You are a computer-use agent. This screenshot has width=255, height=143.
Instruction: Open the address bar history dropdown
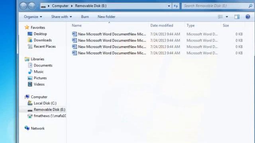pos(169,6)
